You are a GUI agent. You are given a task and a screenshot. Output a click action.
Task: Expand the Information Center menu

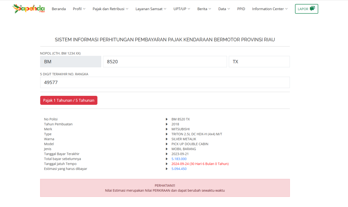click(270, 9)
